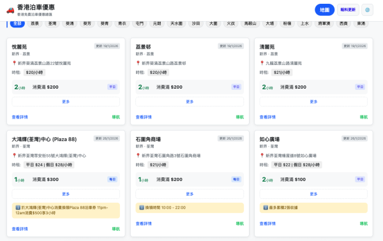Viewport: 383px width, 241px height.
Task: Start 導航 to Plaza 88
Action: [x=116, y=229]
